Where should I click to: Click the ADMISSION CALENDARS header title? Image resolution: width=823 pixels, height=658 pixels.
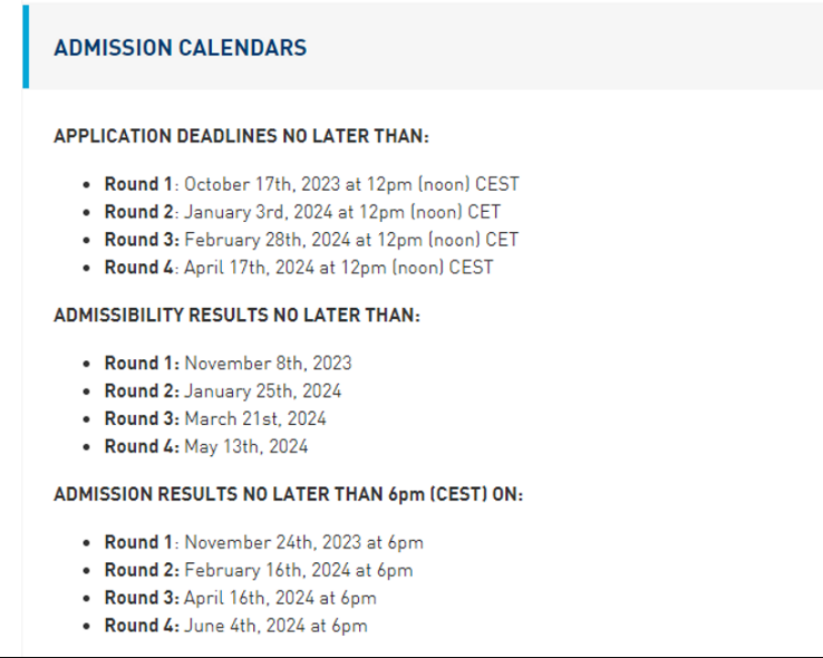click(180, 48)
